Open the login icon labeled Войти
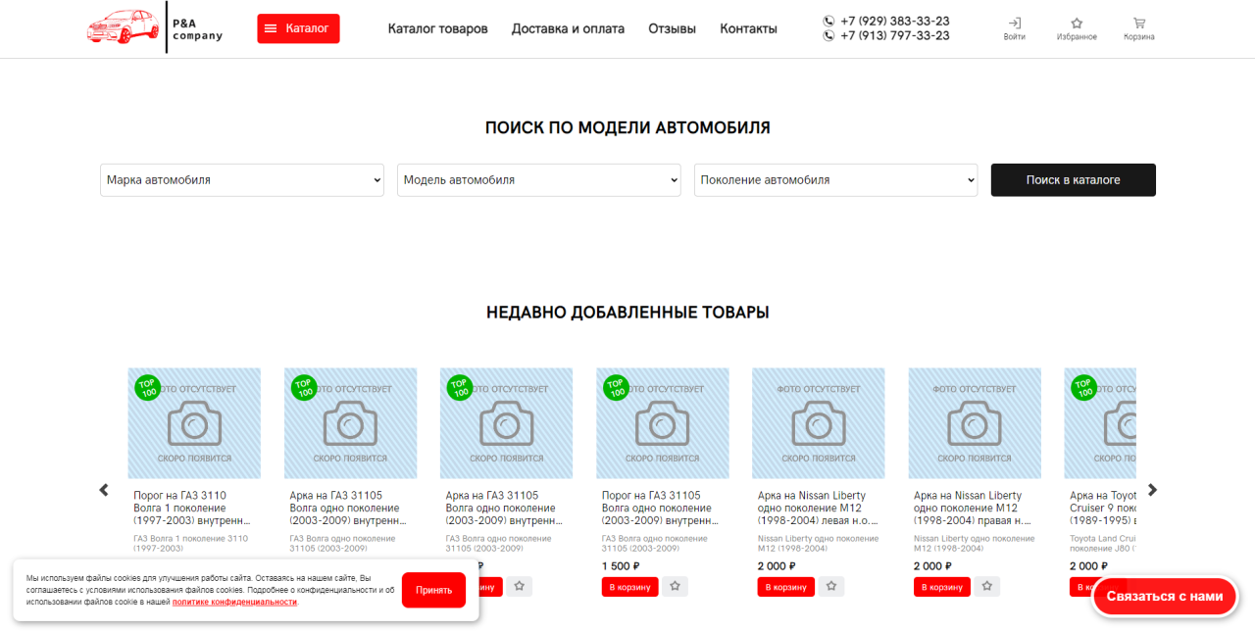Screen dimensions: 1255x631 pyautogui.click(x=1015, y=28)
